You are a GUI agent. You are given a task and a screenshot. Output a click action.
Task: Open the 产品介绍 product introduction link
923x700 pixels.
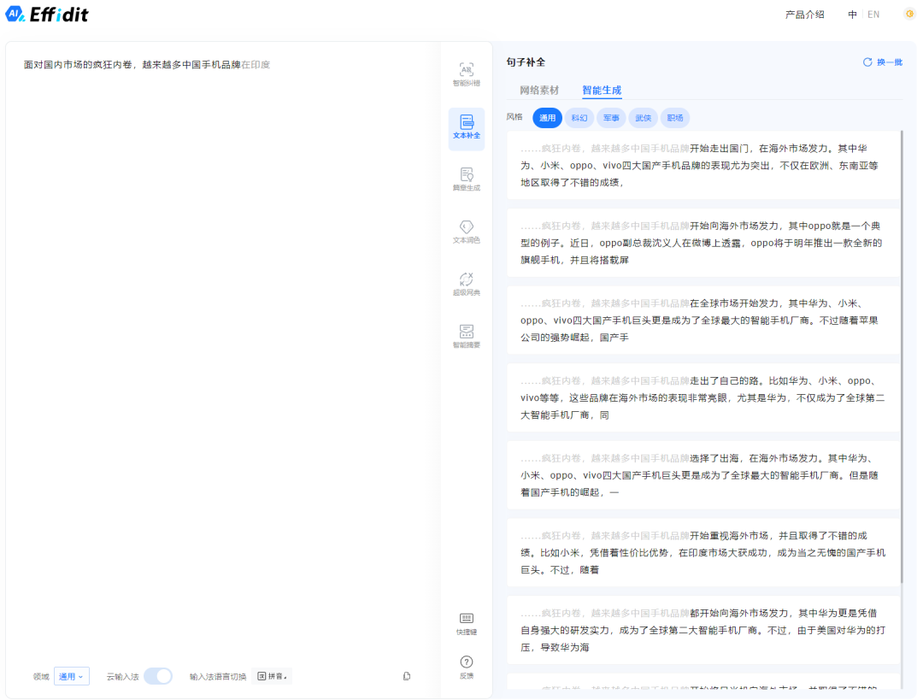coord(805,15)
